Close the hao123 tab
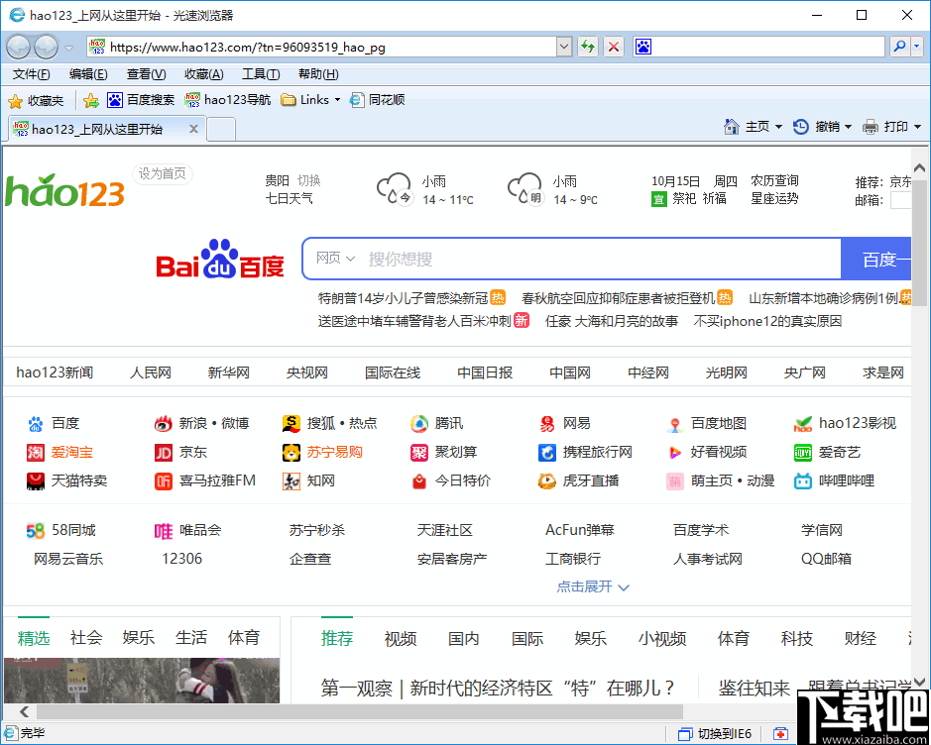The height and width of the screenshot is (745, 931). click(x=193, y=129)
